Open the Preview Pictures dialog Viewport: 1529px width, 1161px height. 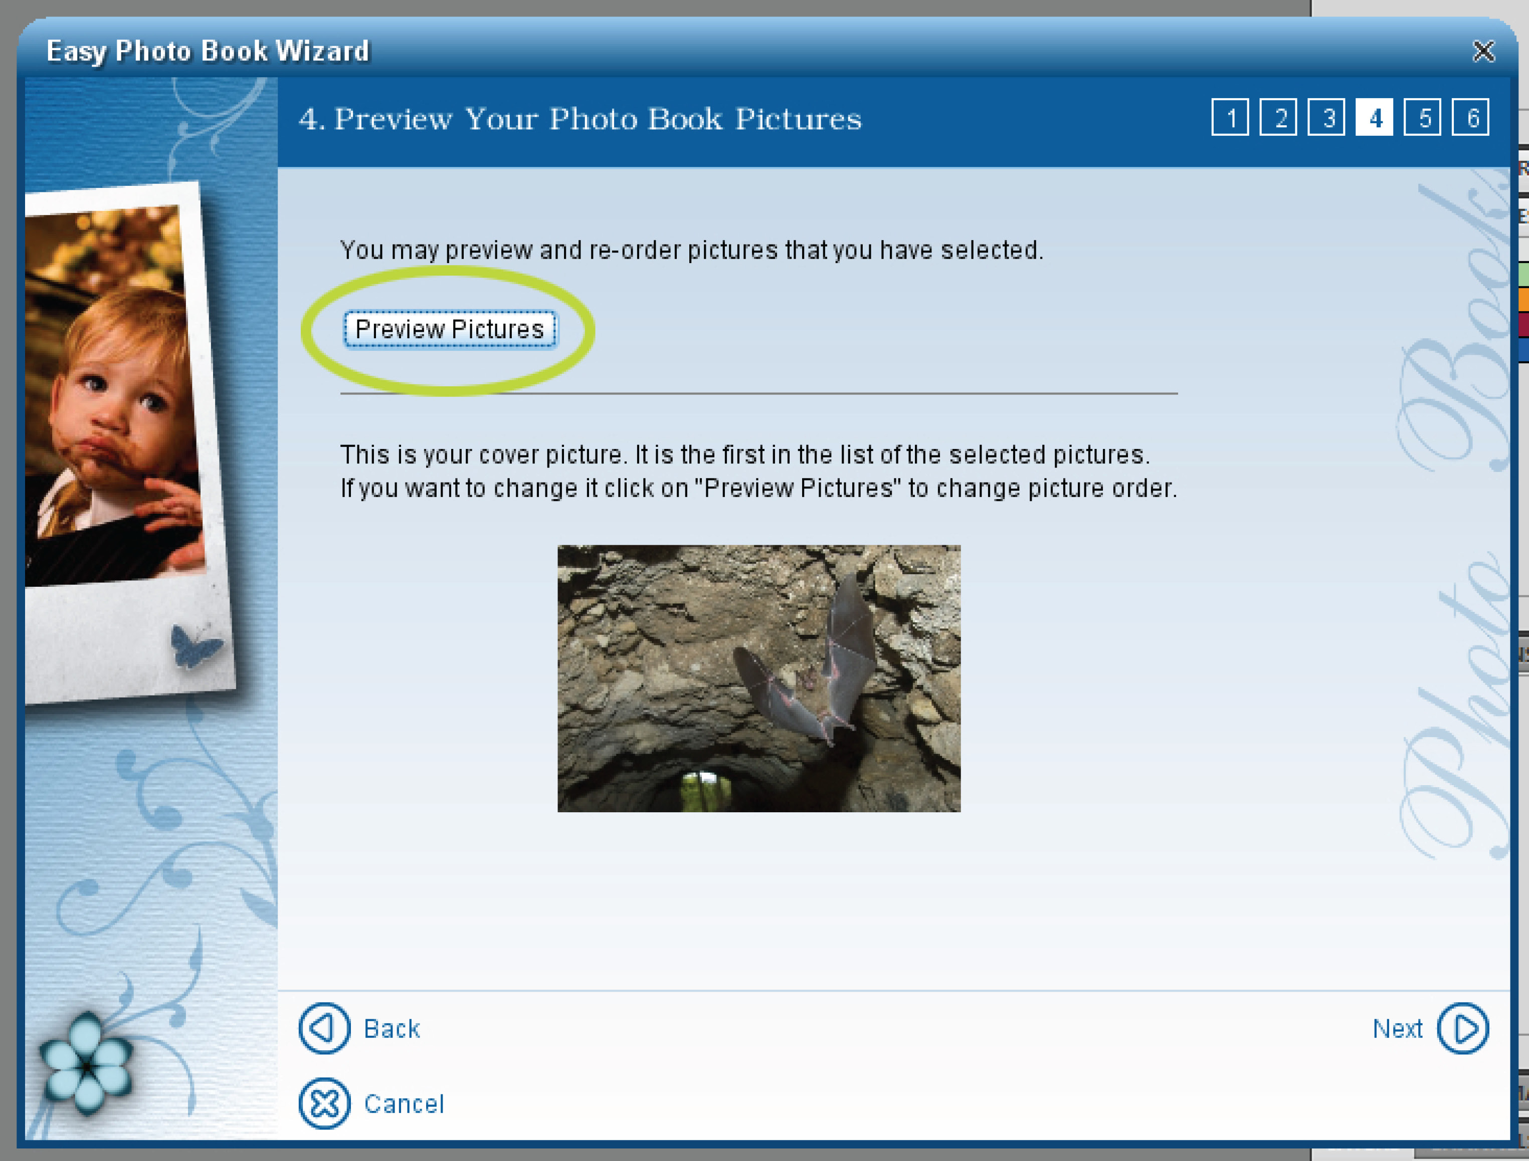coord(450,330)
